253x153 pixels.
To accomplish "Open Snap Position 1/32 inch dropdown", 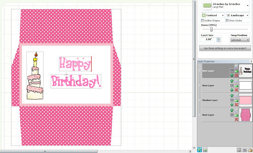I will [240, 40].
